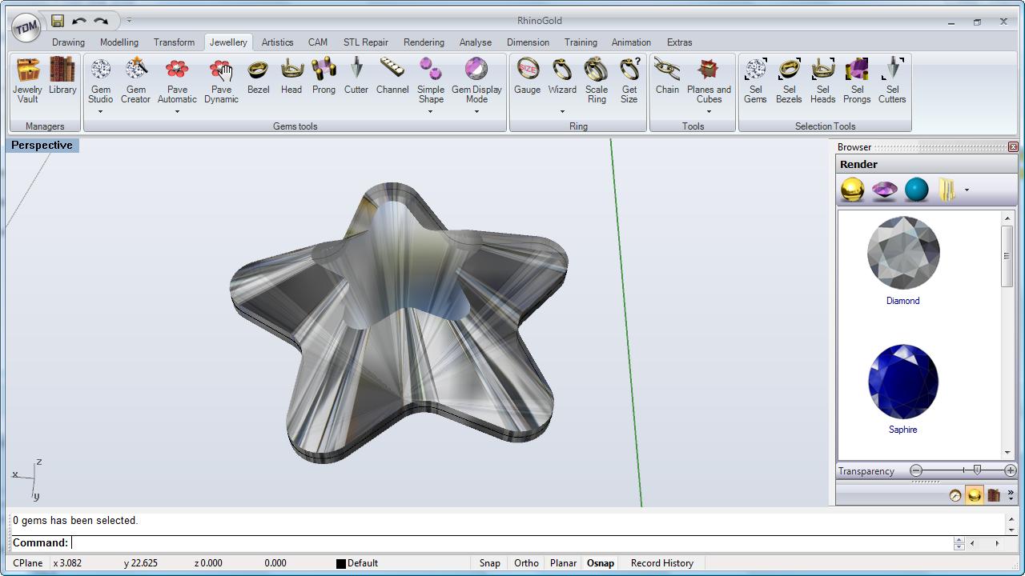Expand the Pave Automatic dropdown arrow
The height and width of the screenshot is (576, 1025).
pos(177,112)
